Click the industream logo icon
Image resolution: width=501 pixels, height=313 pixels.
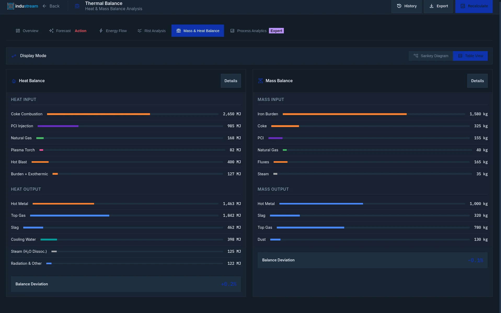11,6
